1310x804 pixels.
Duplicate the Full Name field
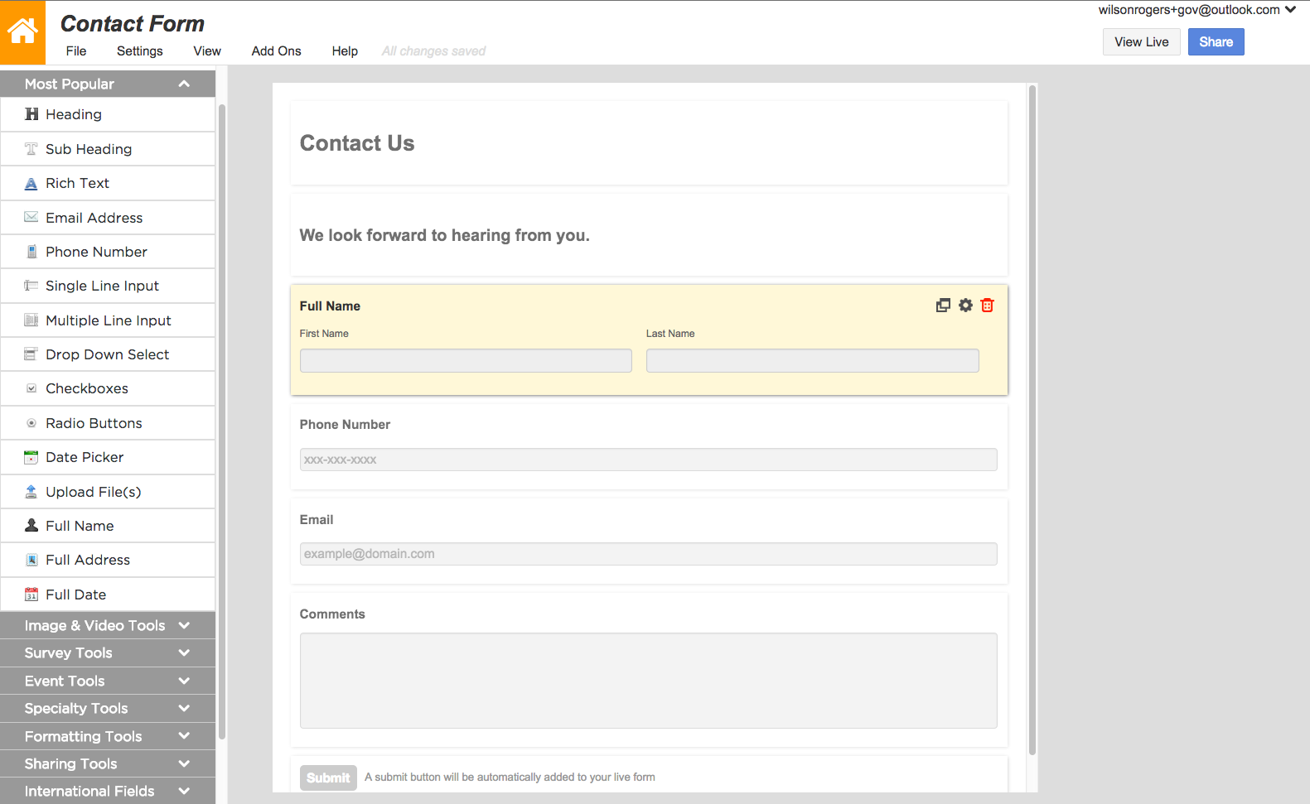click(x=943, y=306)
